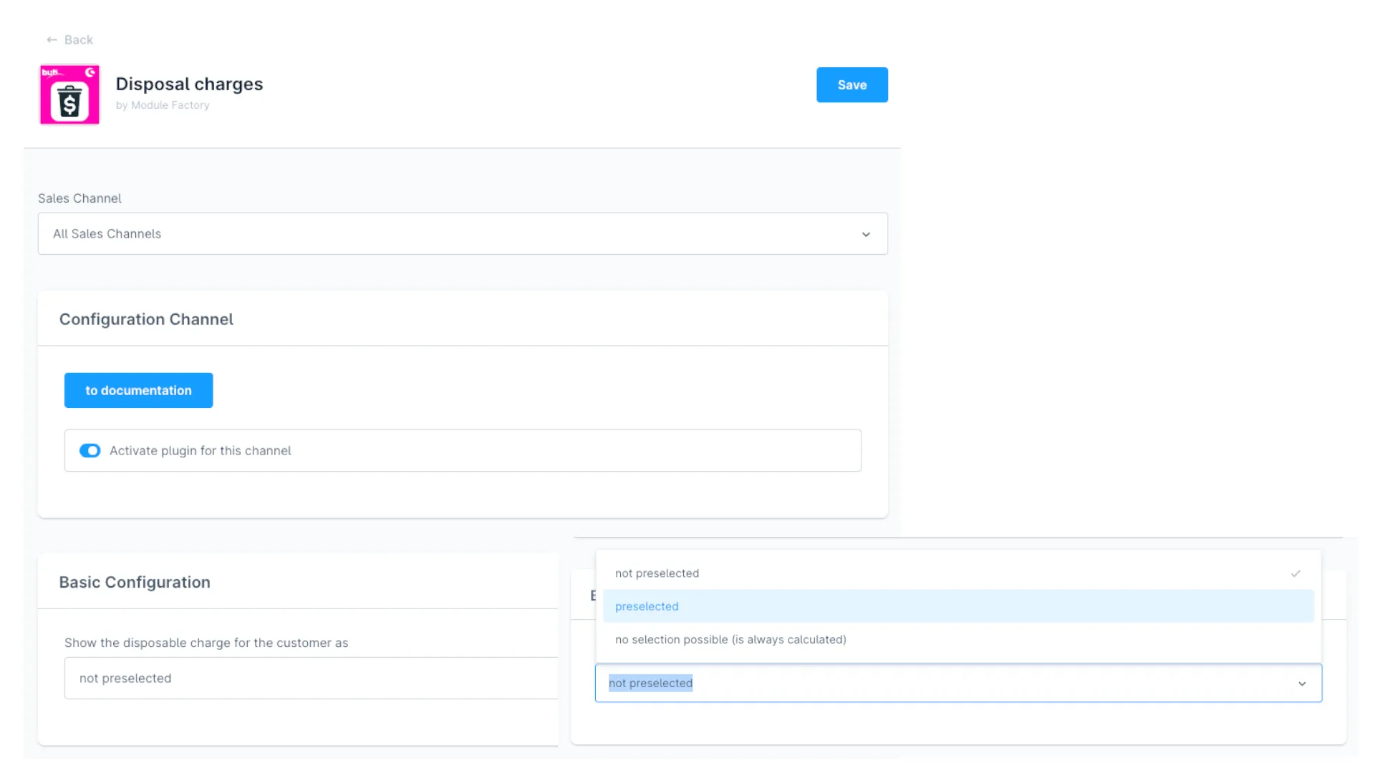The width and height of the screenshot is (1375, 773).
Task: Click the Disposal charges plugin icon
Action: pos(69,95)
